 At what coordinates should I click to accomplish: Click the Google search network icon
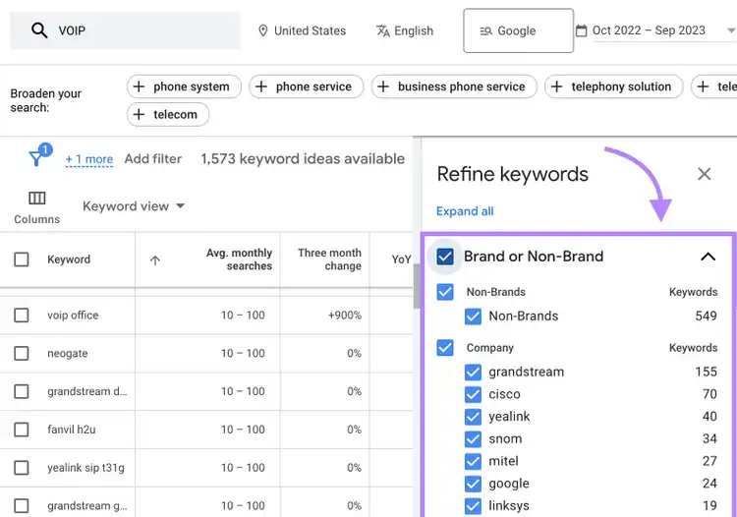click(486, 31)
